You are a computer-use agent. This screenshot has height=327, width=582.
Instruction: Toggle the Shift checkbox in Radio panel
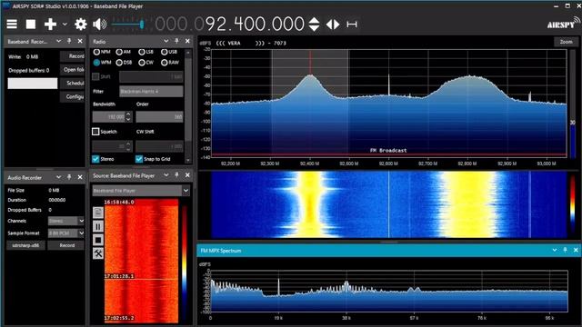[x=95, y=76]
